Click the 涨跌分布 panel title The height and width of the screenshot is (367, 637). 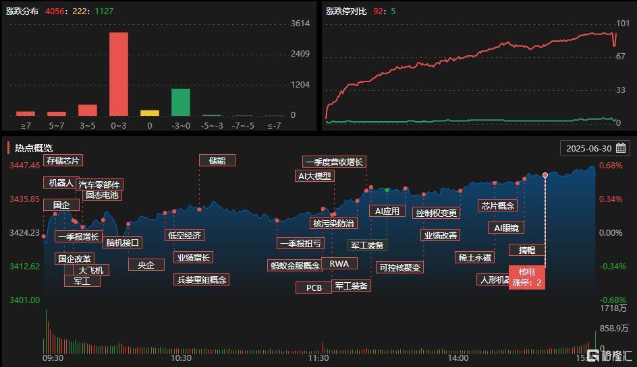[22, 11]
